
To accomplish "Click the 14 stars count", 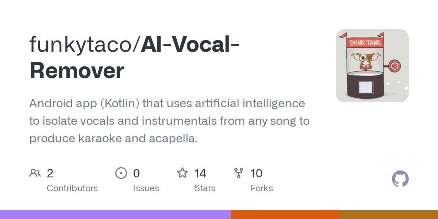I will pyautogui.click(x=200, y=173).
